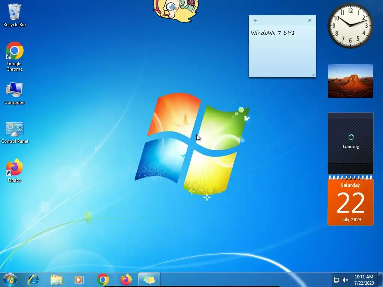Launch Windows Media Player from taskbar
The width and height of the screenshot is (383, 287).
pyautogui.click(x=79, y=280)
